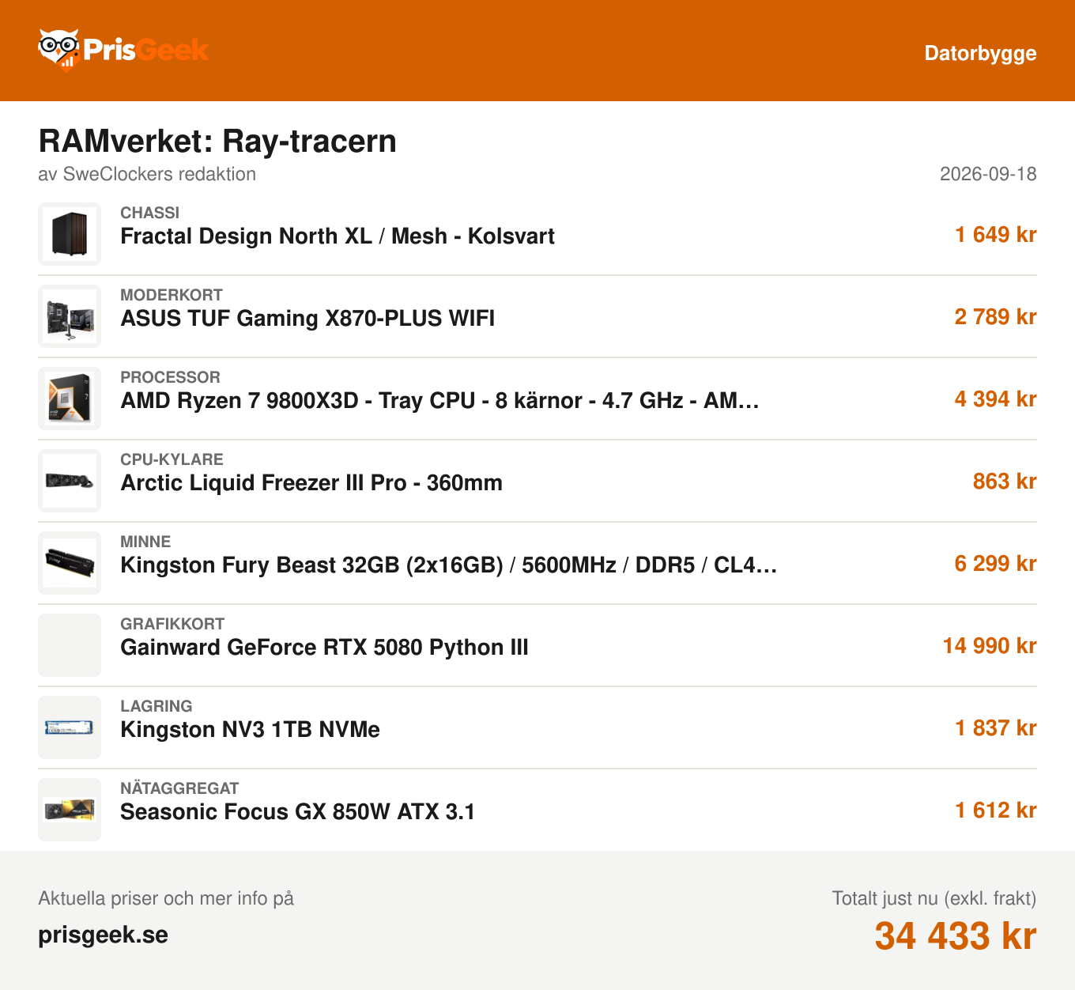This screenshot has width=1075, height=990.
Task: Open Fractal Design North XL / Mesh - Kolsvart
Action: click(x=338, y=236)
